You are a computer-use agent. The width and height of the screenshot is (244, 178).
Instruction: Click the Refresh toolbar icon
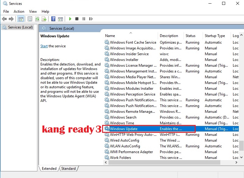[x=37, y=19]
